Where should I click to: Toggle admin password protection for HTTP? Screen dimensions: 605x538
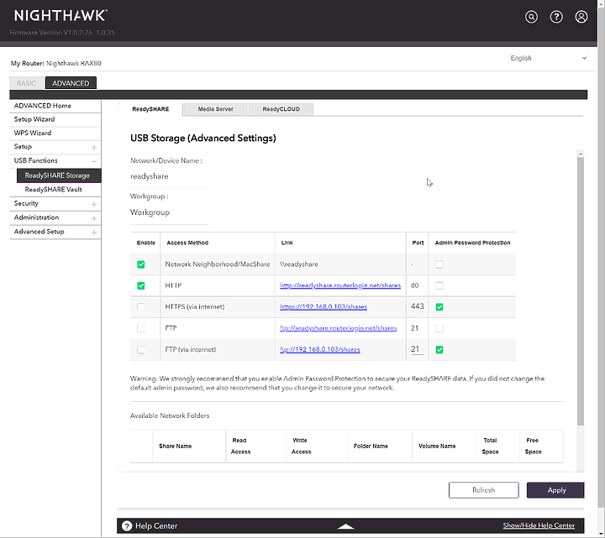click(439, 285)
